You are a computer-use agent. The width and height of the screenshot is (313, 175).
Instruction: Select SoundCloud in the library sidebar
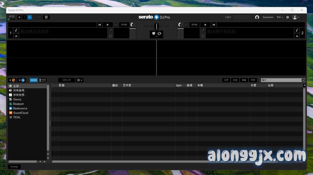tap(20, 113)
